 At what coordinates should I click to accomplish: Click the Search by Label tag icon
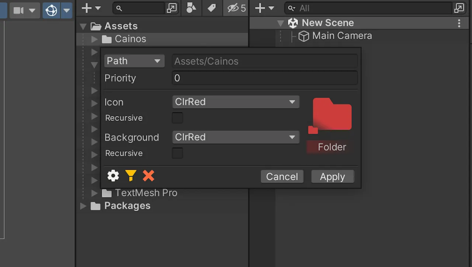tap(212, 8)
